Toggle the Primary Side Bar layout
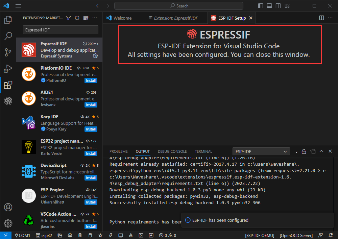This screenshot has width=338, height=239. pos(260,6)
